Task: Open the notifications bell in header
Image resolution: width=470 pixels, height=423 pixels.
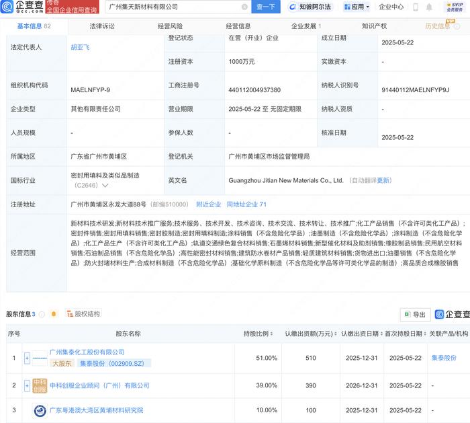Action: coord(429,7)
